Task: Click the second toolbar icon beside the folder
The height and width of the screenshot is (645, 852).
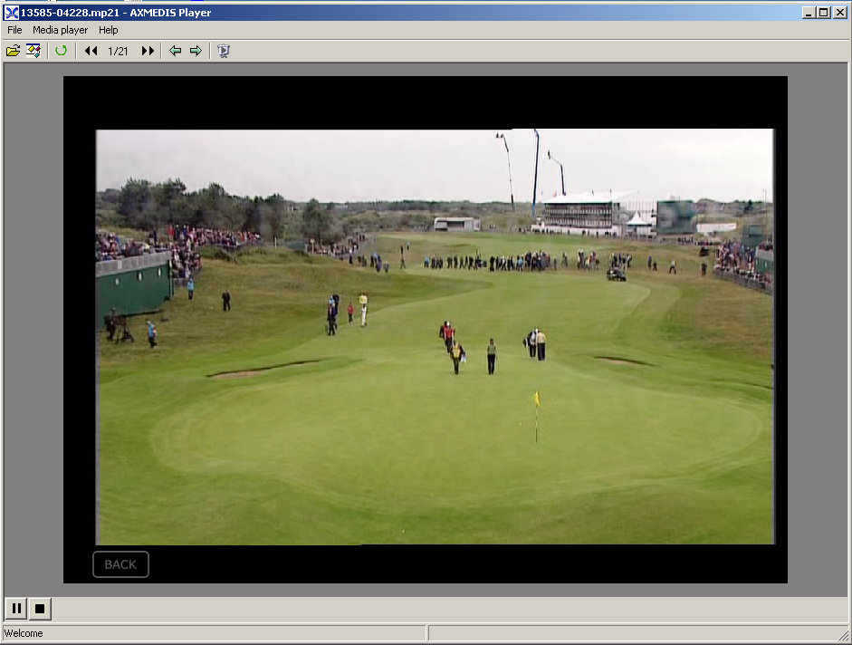Action: 34,51
